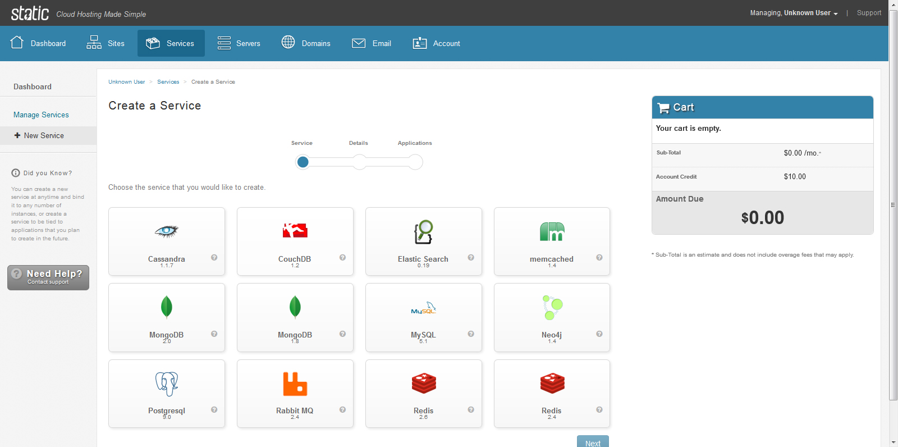Click the Redis 2.4 red cube logo
Screen dimensions: 898x447
(x=552, y=383)
